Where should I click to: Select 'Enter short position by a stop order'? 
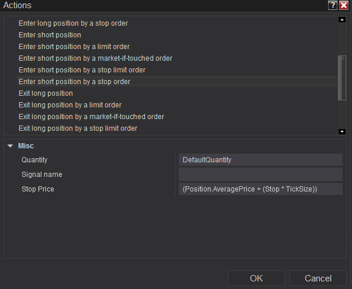click(74, 82)
